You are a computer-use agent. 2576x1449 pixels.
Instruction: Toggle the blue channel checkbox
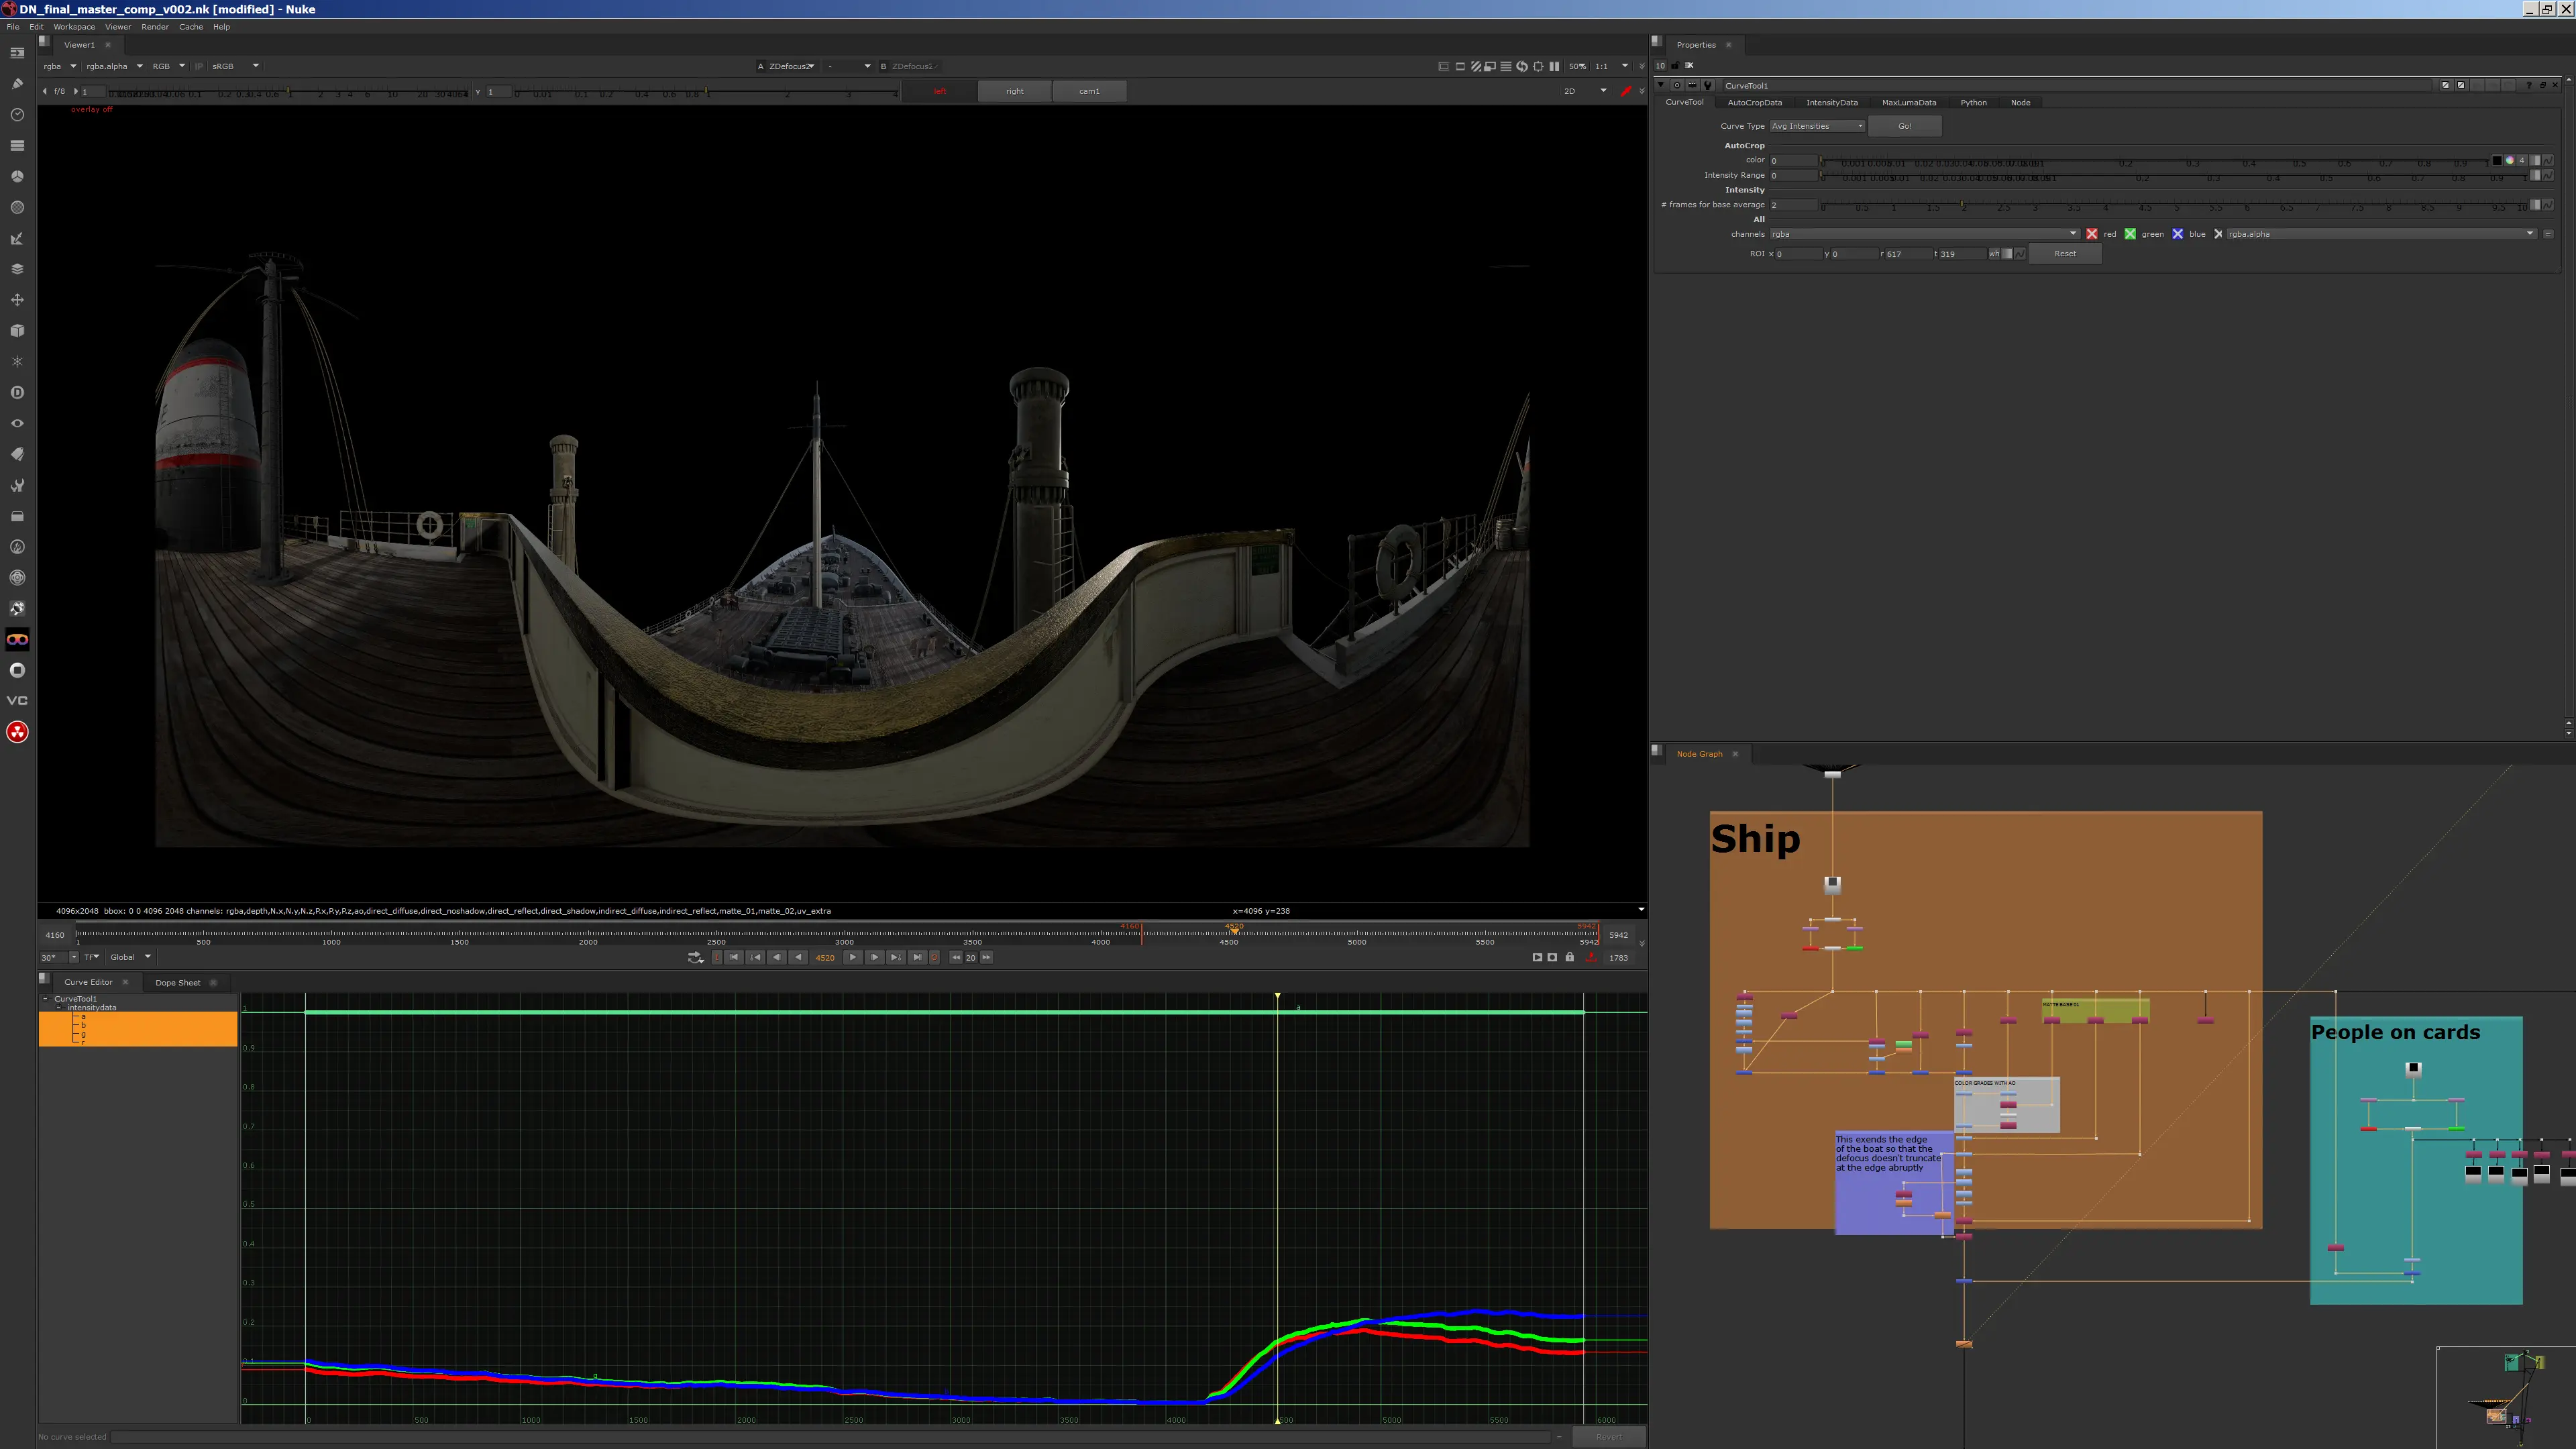point(2177,234)
